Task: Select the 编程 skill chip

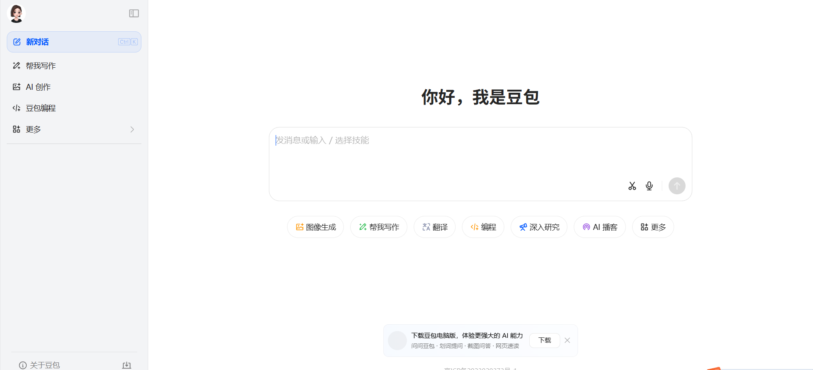Action: 483,227
